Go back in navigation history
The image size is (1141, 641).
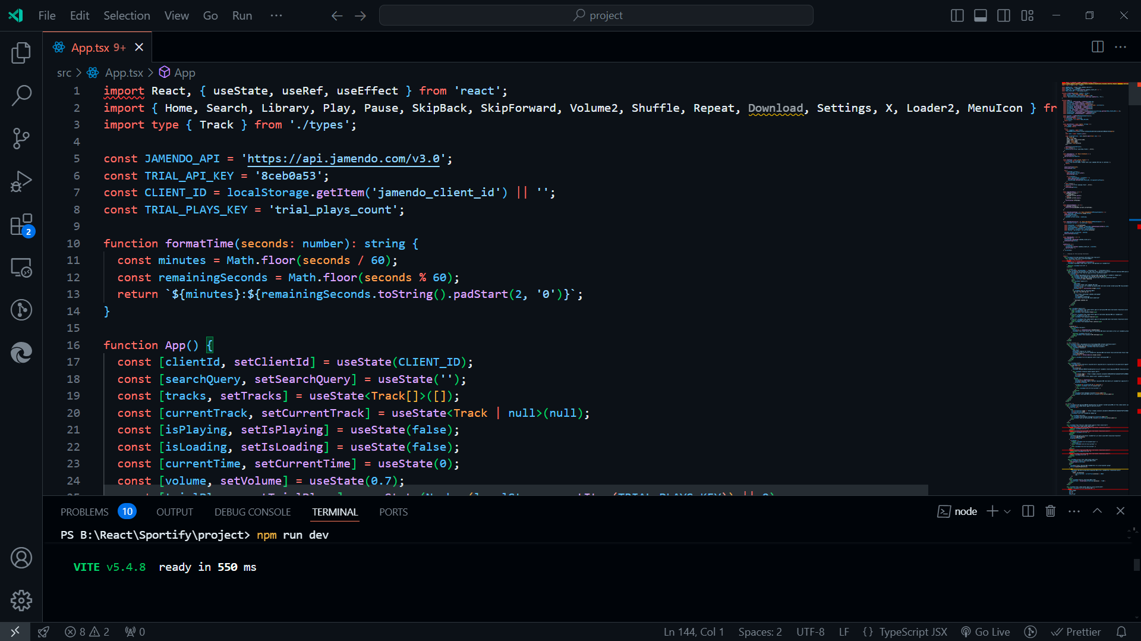point(337,15)
